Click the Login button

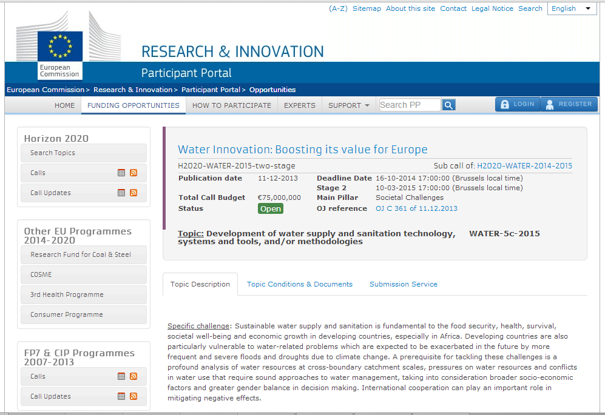point(517,104)
